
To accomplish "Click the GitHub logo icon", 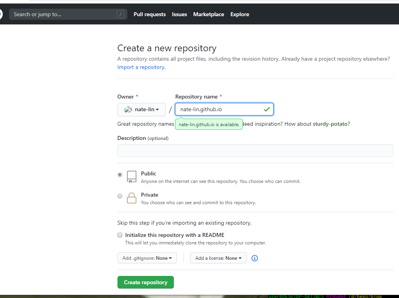I will click(x=1, y=14).
